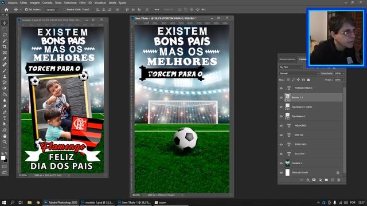Image resolution: width=367 pixels, height=206 pixels.
Task: Open the Arquivo menu
Action: [x=13, y=3]
